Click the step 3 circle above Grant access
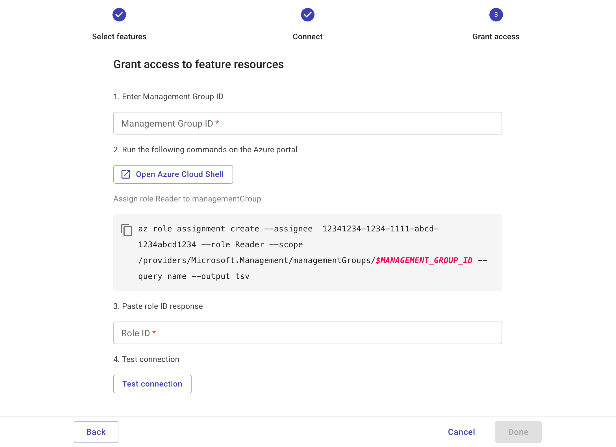 (496, 14)
